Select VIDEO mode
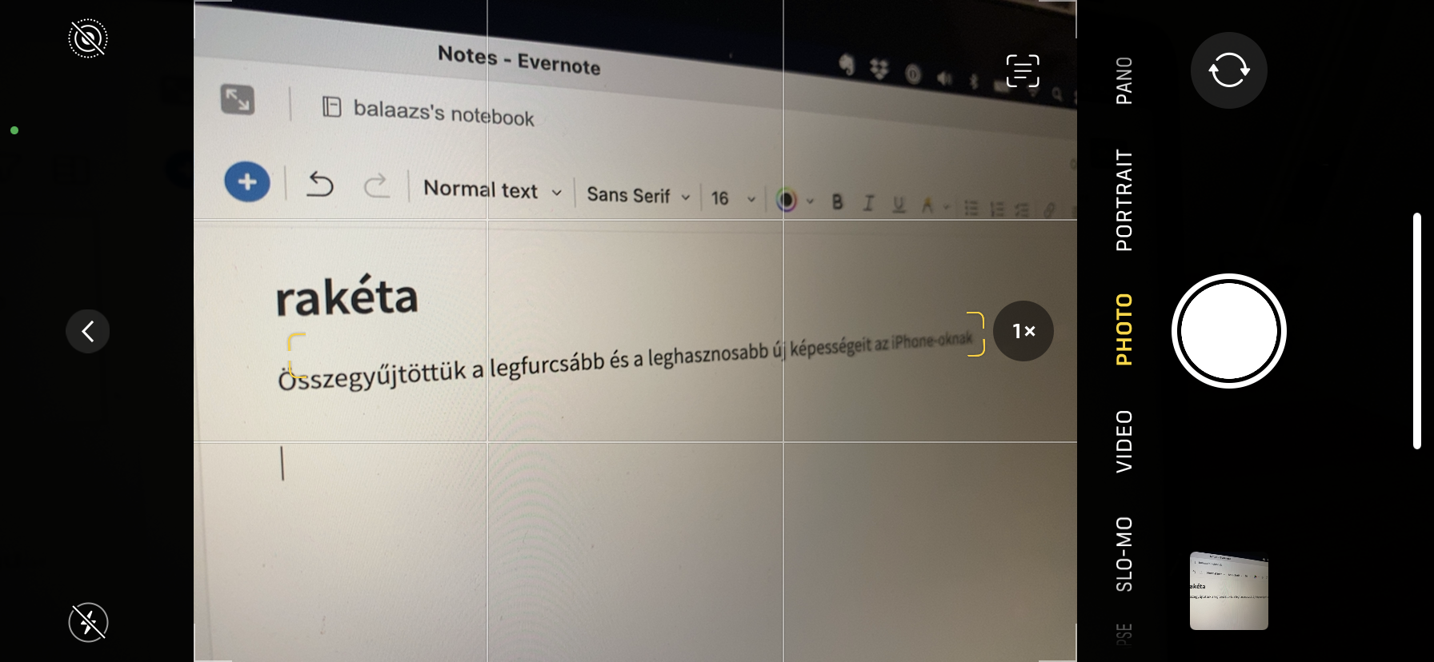 tap(1124, 441)
